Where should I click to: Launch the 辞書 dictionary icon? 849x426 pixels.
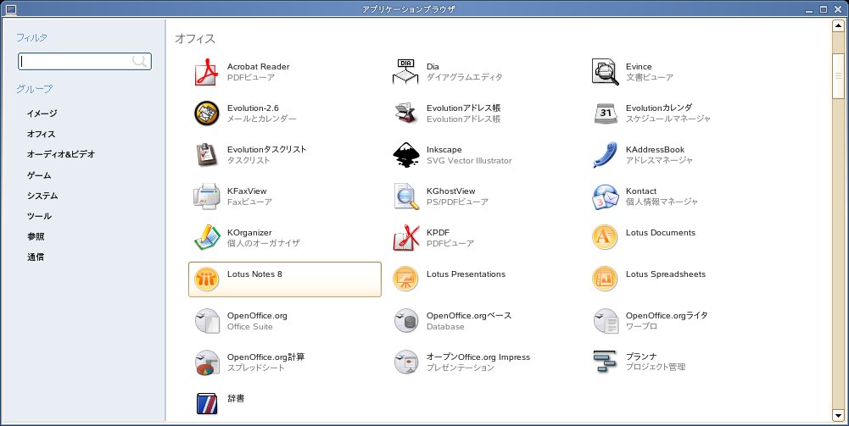(x=206, y=403)
